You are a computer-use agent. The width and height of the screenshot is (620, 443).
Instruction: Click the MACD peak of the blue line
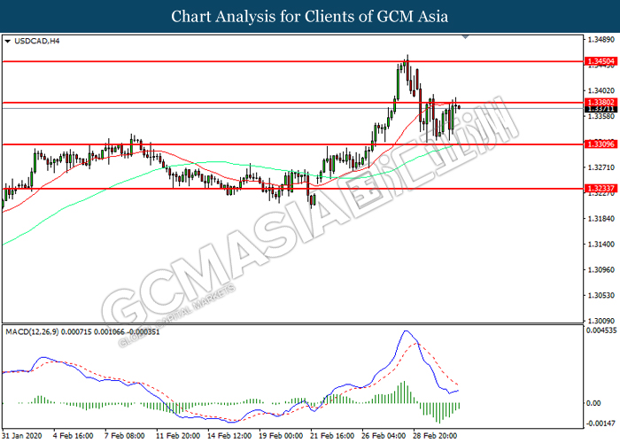(406, 331)
